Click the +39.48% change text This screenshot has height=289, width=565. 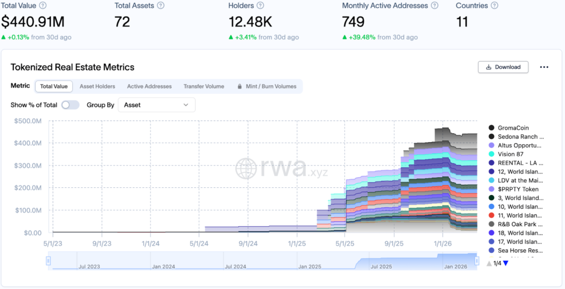coord(362,37)
